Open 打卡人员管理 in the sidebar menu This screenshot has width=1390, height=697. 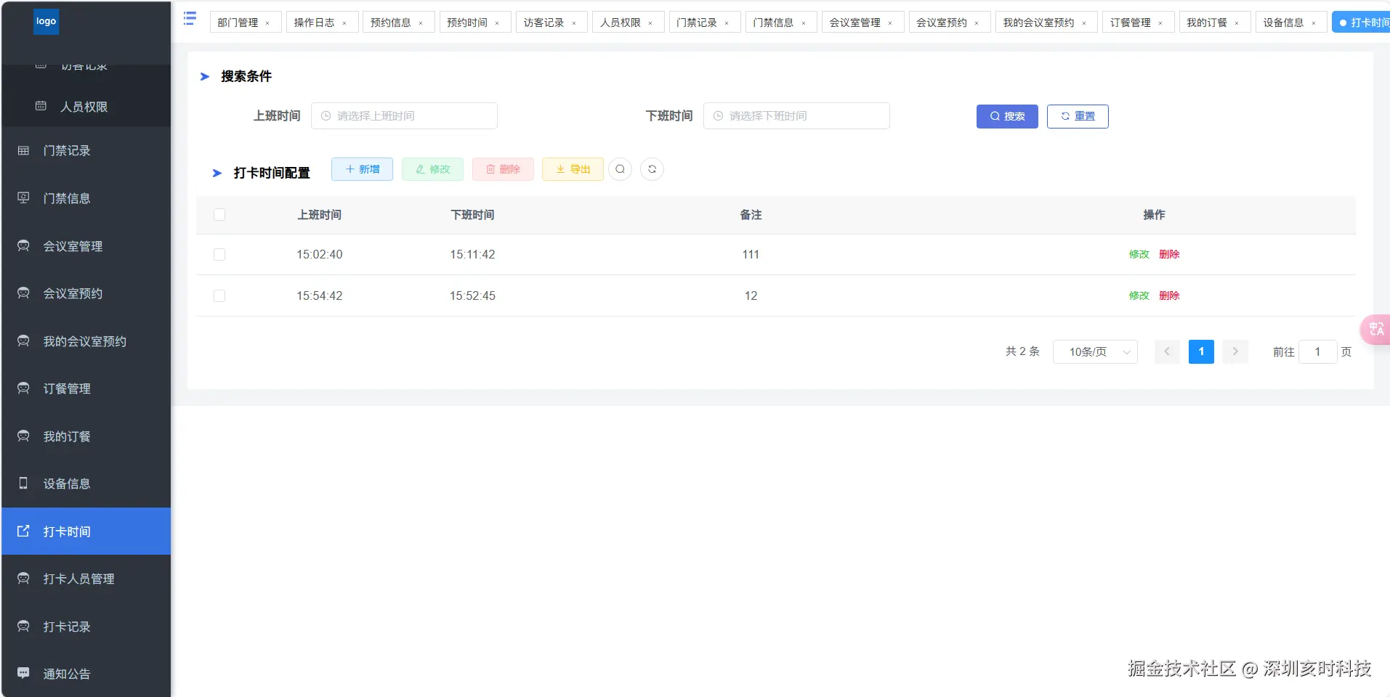pos(86,579)
